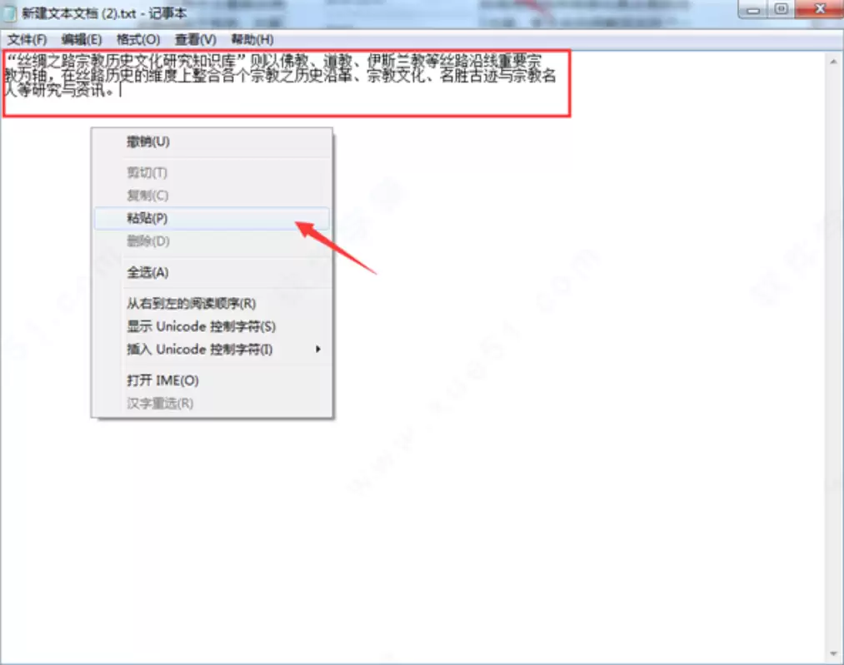844x665 pixels.
Task: Maximize the Notepad window
Action: (x=781, y=10)
